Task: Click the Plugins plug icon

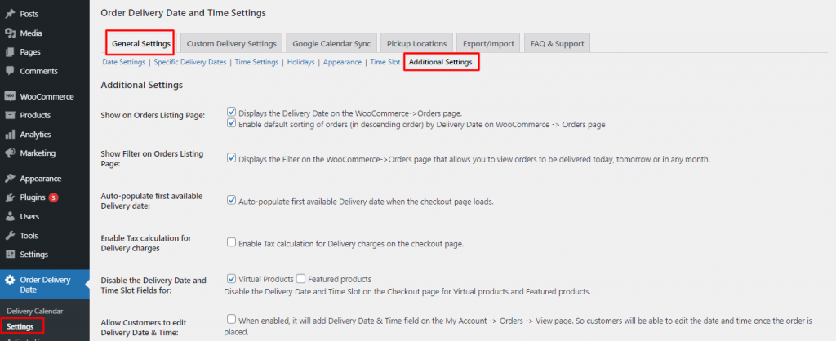Action: pyautogui.click(x=10, y=197)
